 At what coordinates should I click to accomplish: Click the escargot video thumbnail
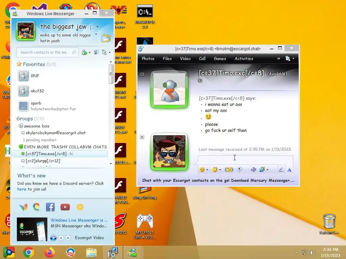(32, 229)
